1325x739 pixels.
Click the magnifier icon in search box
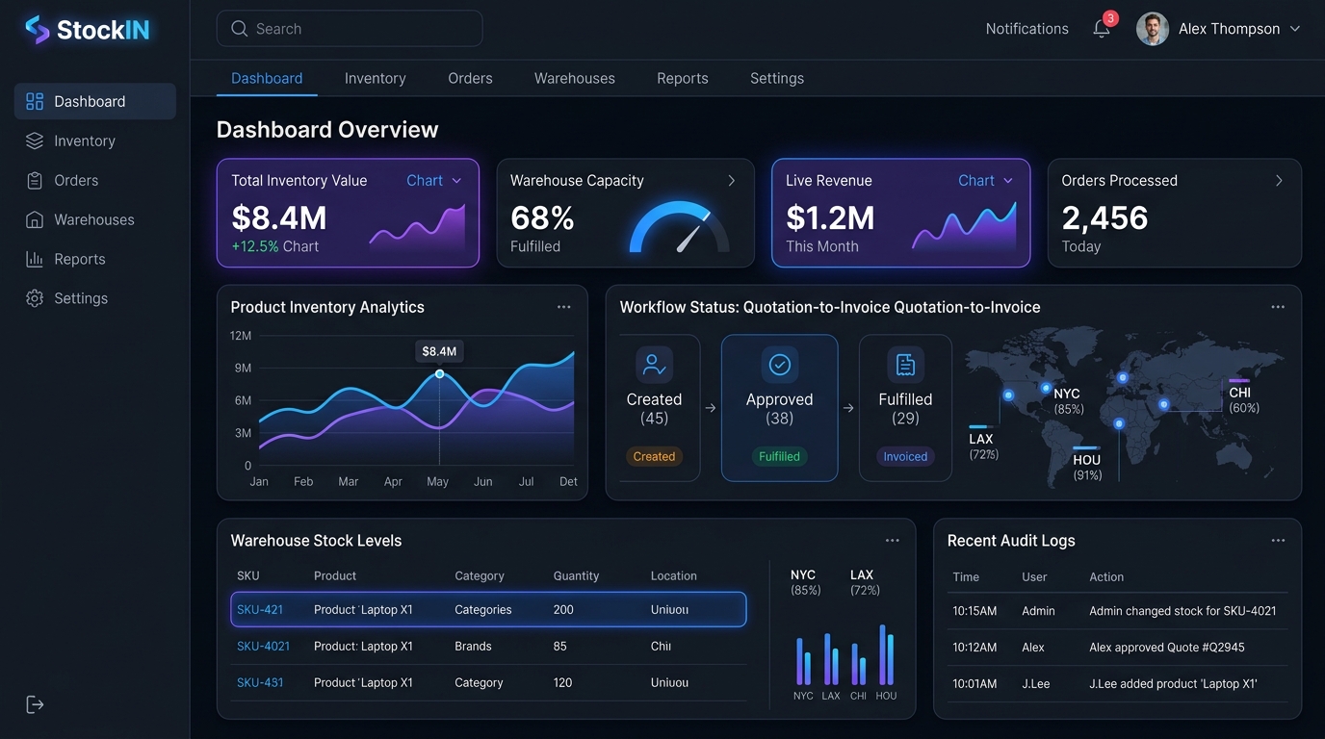(240, 29)
